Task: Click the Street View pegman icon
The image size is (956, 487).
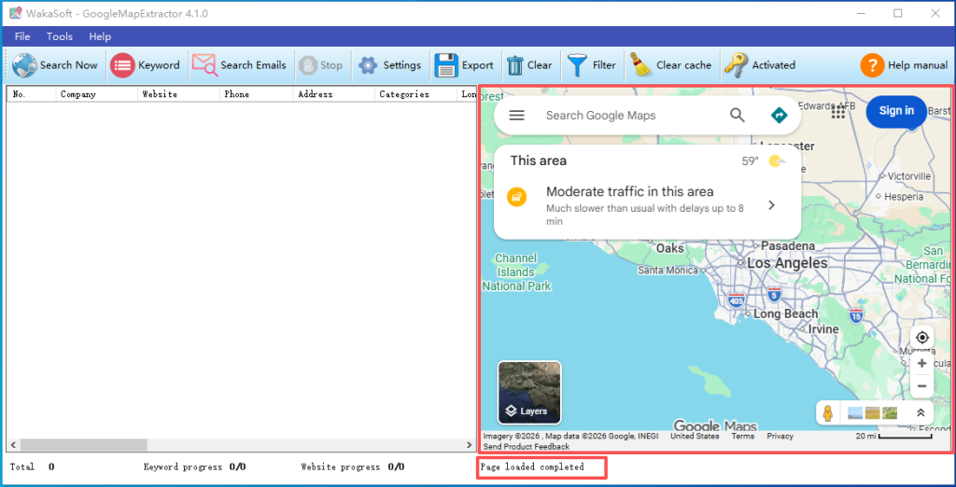Action: tap(827, 412)
